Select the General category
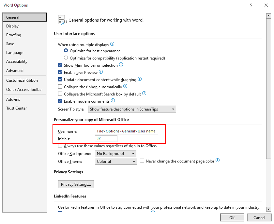 (25, 17)
